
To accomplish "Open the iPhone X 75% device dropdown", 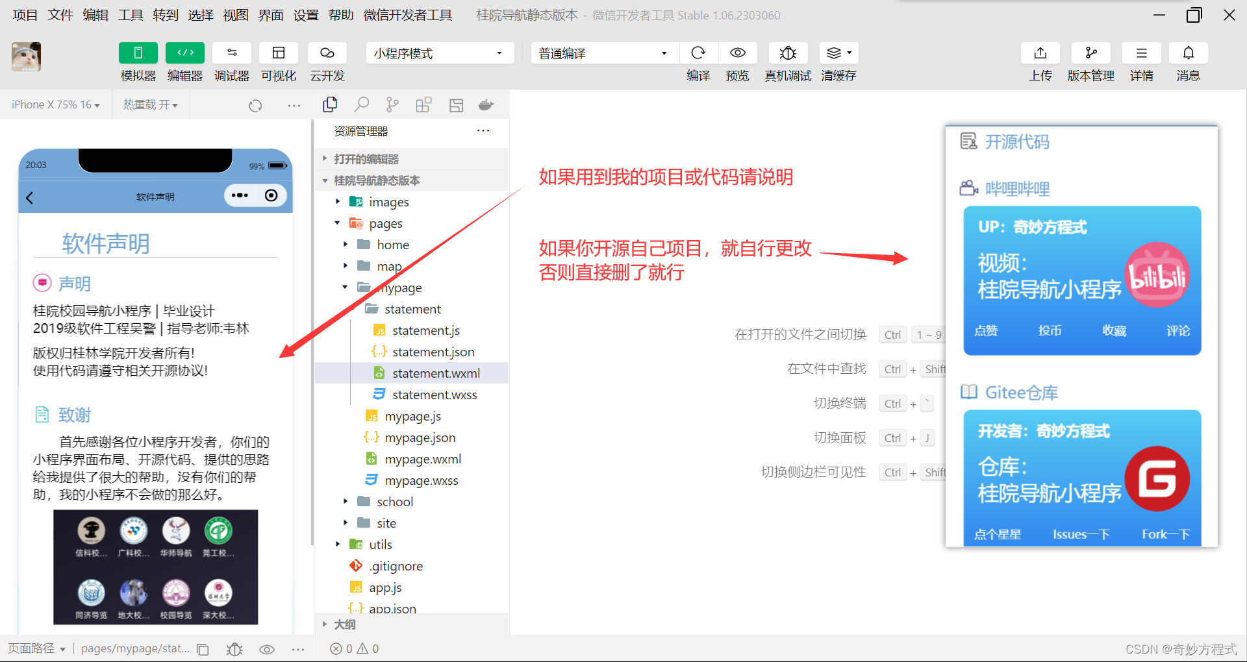I will [56, 104].
